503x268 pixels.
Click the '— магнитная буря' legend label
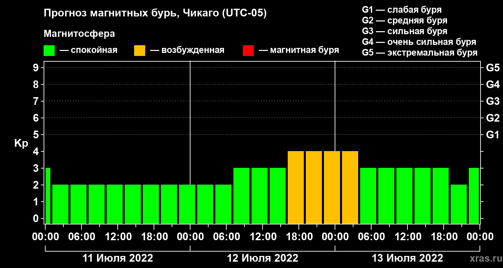click(299, 50)
